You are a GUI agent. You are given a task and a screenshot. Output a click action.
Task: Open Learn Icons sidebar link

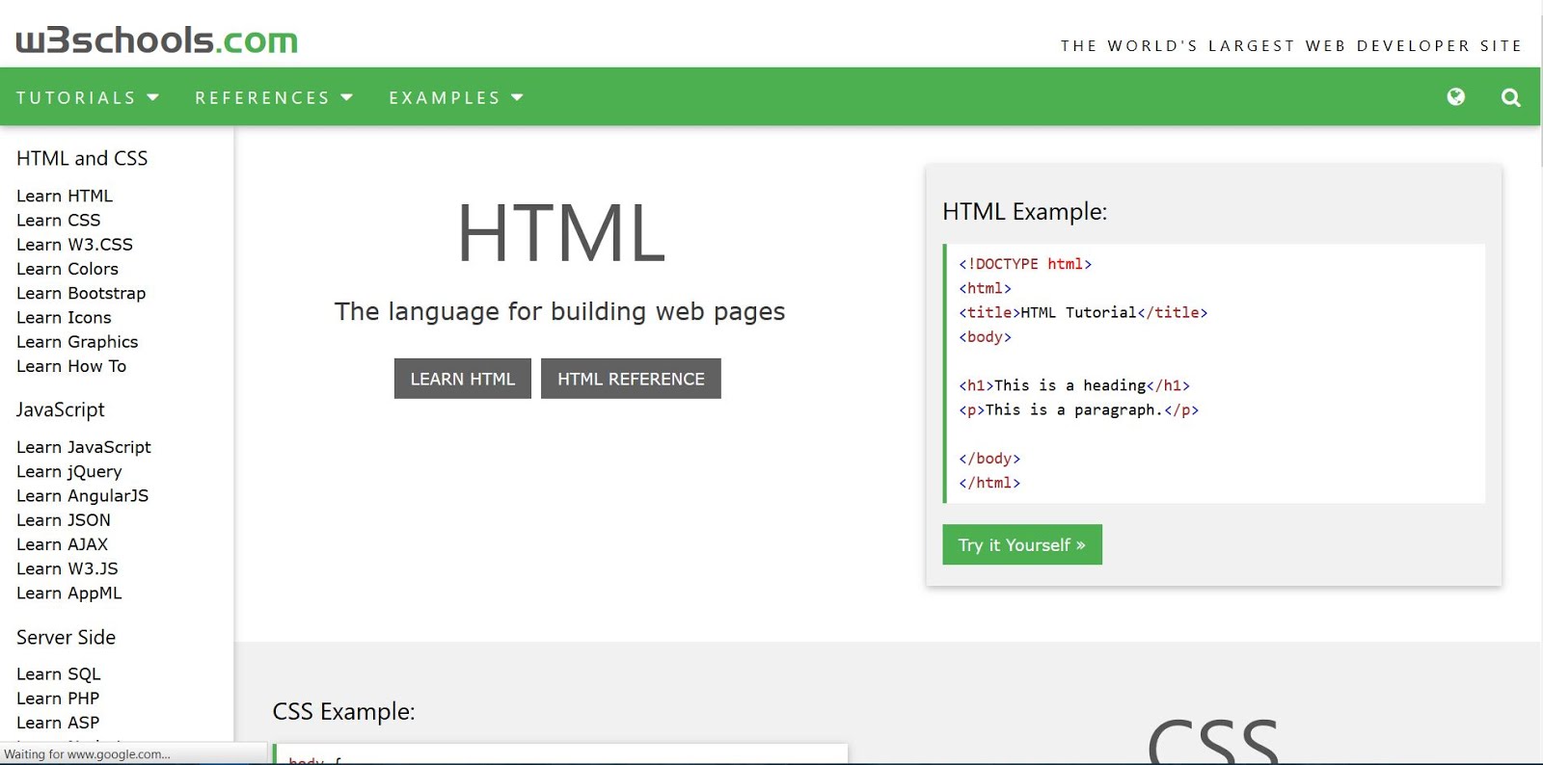[64, 317]
